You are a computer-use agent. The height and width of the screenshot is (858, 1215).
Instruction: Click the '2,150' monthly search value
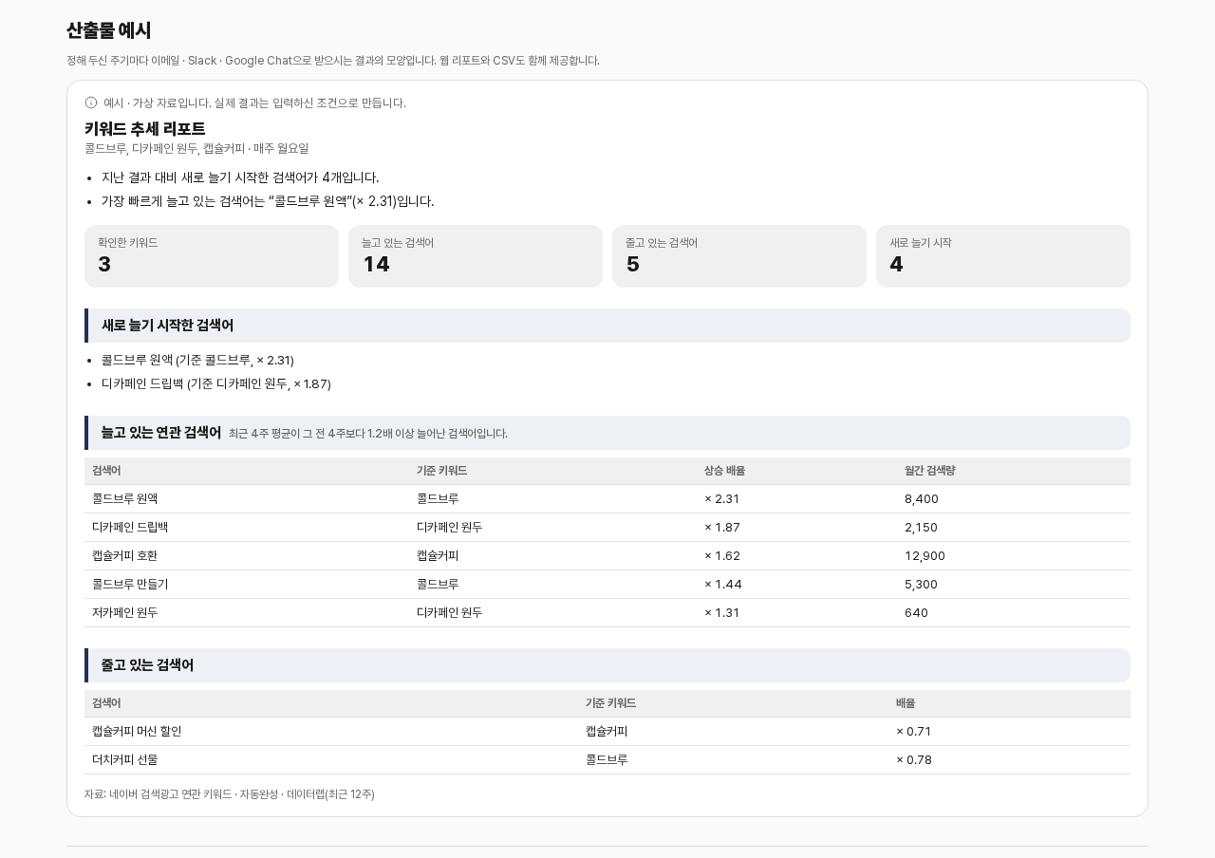[x=921, y=528]
